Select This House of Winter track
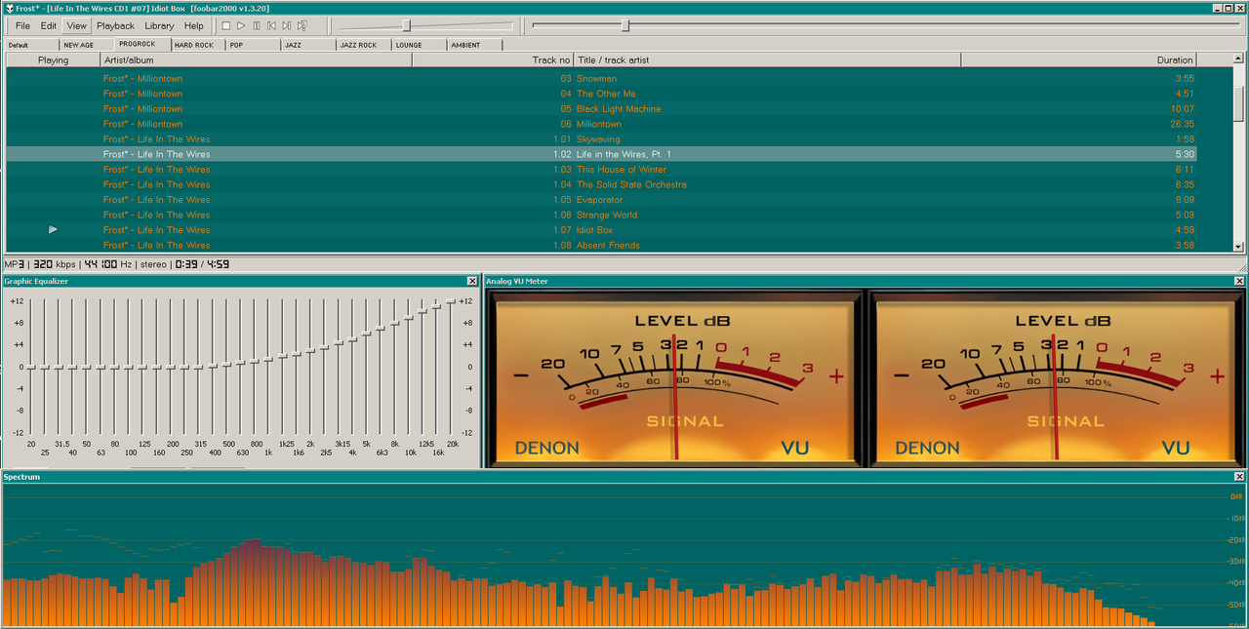The height and width of the screenshot is (629, 1249). tap(601, 170)
